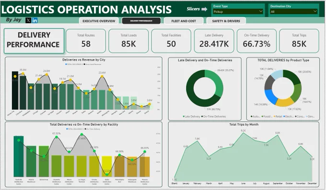326x190 pixels.
Task: Click the Deliveries vs Revenue by City title
Action: 84,60
